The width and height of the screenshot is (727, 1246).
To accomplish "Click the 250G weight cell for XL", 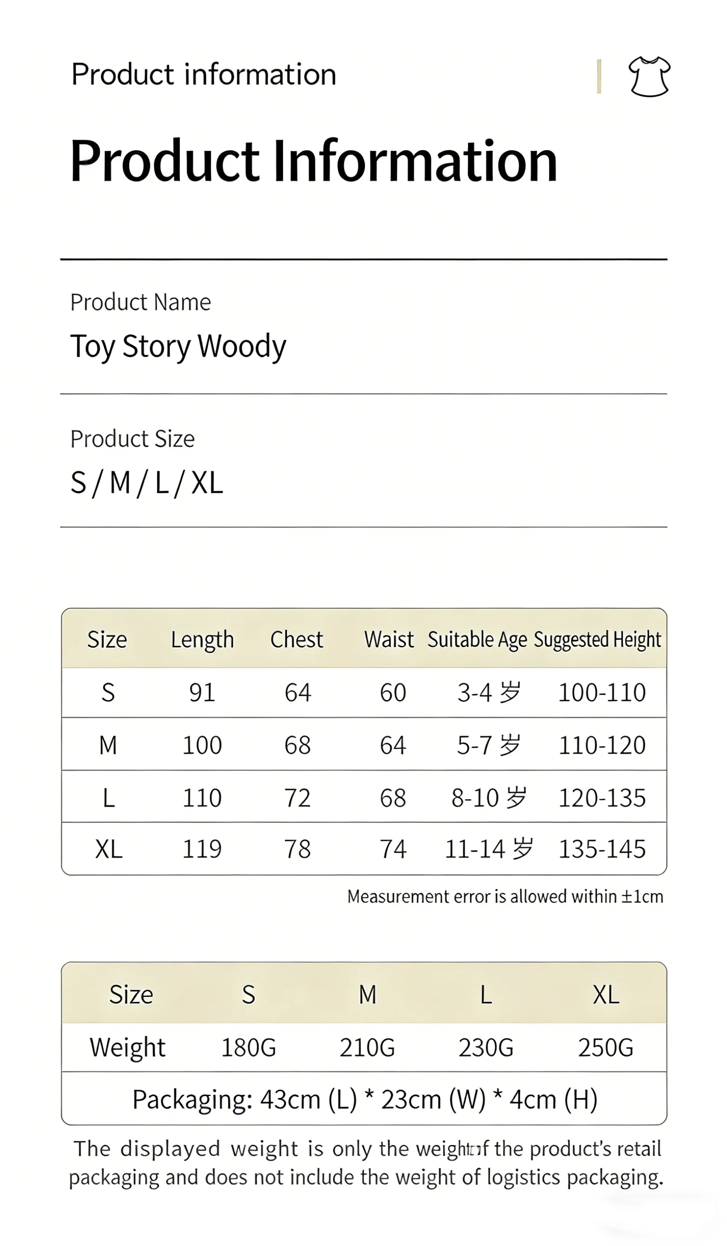I will tap(606, 1047).
